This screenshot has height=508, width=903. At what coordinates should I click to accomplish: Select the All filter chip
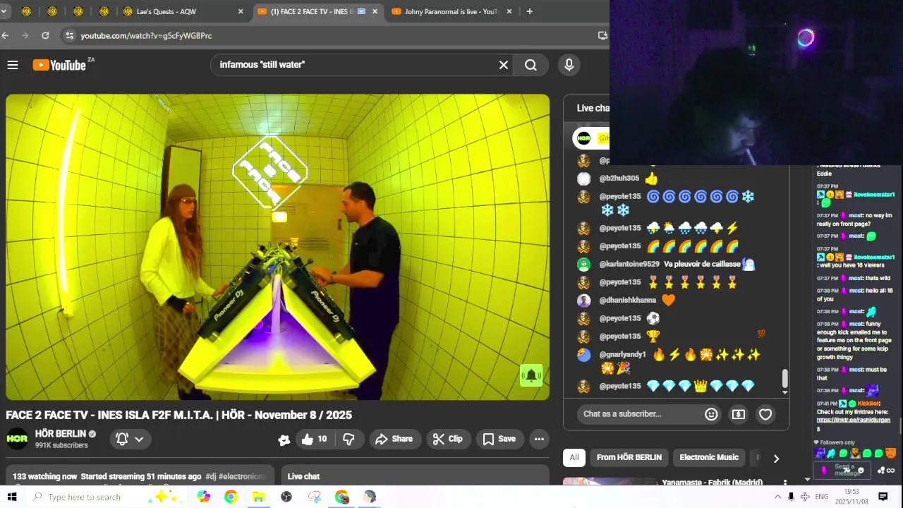[x=574, y=457]
